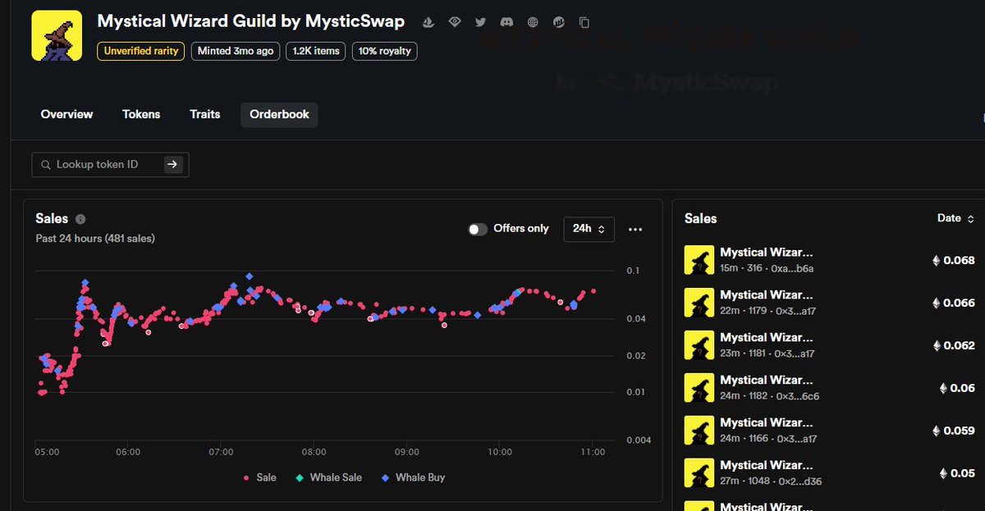Open the collection's Discord icon
This screenshot has height=511, width=985.
coord(506,22)
